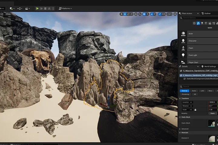Screen dimensions: 218x145
Task: Open the Lit view mode menu
Action: (2, 14)
